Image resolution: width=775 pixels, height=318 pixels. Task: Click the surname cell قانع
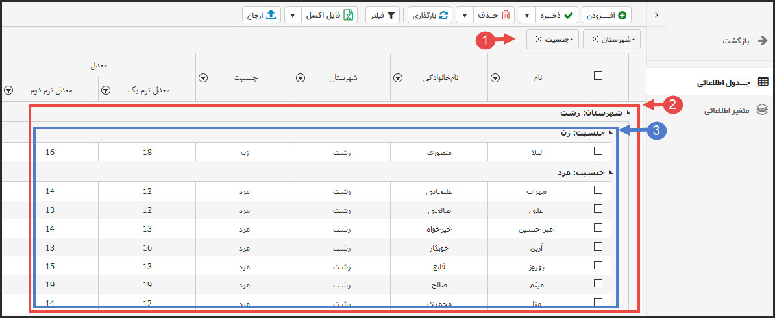(439, 267)
